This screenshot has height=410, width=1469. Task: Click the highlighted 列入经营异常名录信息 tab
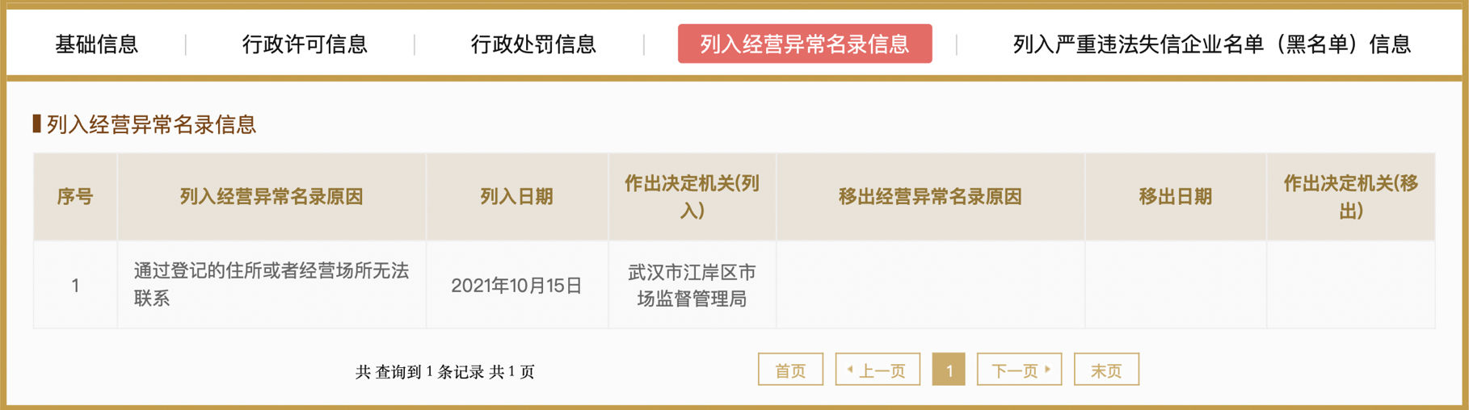pyautogui.click(x=804, y=44)
